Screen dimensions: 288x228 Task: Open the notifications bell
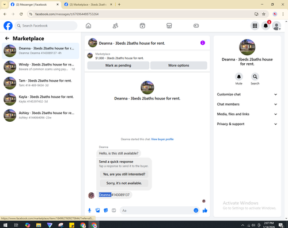266,26
